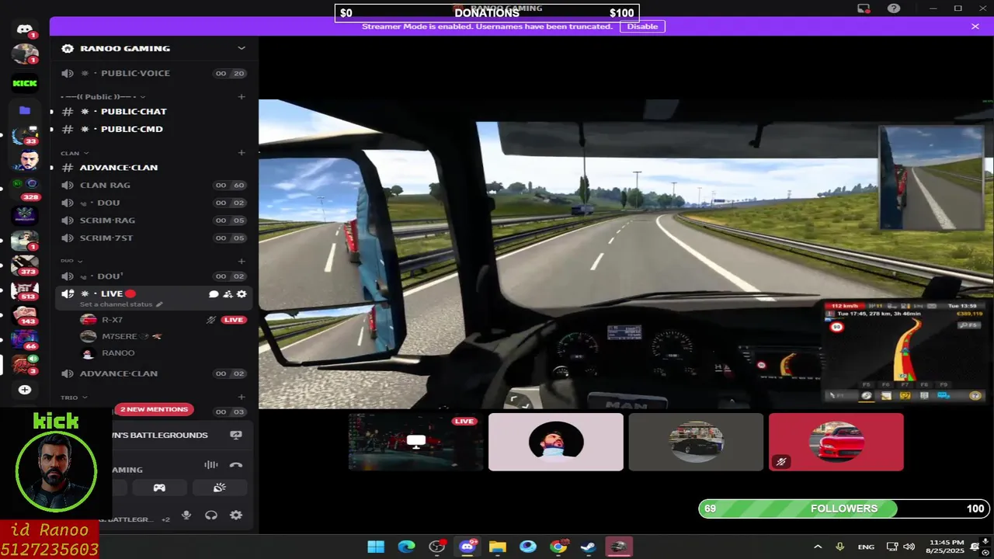Open volume control in system tray
Viewport: 994px width, 559px height.
point(909,547)
